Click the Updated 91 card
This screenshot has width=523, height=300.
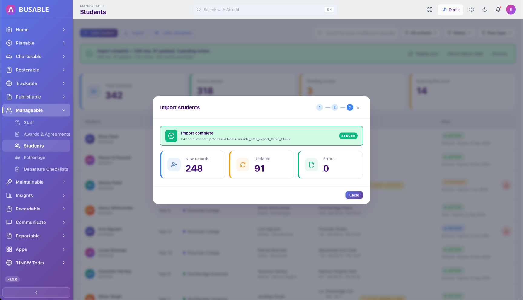pos(261,165)
